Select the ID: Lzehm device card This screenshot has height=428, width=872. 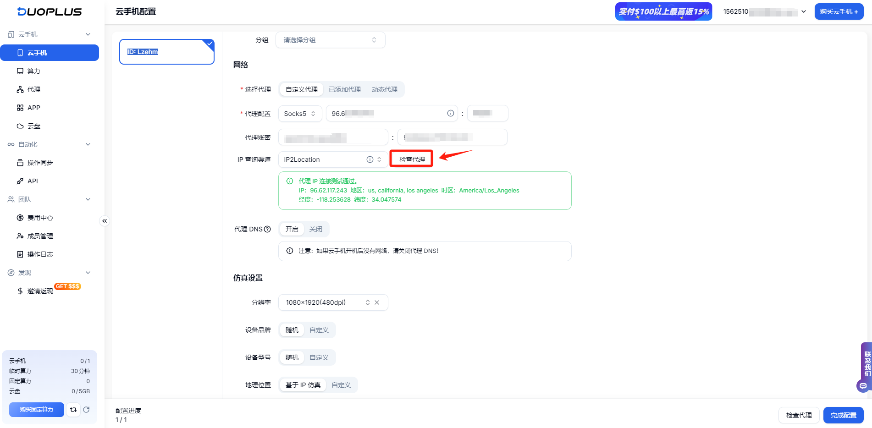pos(167,52)
